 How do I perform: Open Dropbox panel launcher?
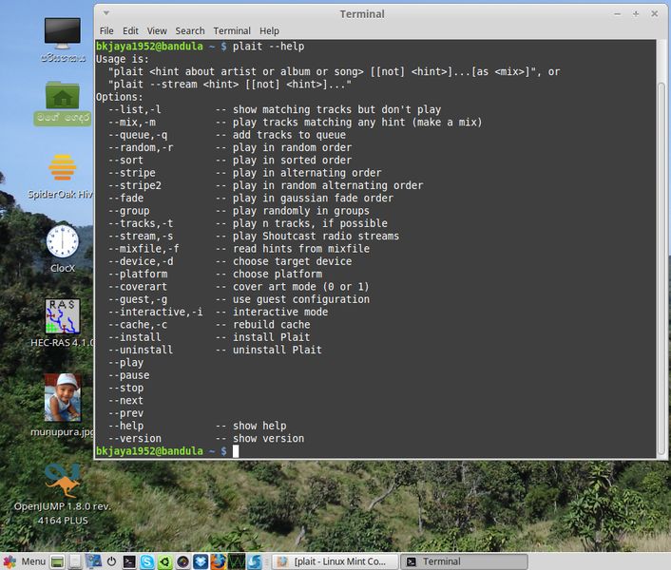(x=201, y=561)
